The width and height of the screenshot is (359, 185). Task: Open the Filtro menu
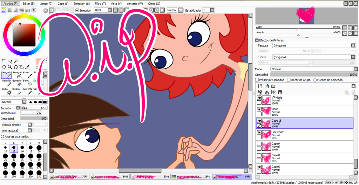pos(100,3)
